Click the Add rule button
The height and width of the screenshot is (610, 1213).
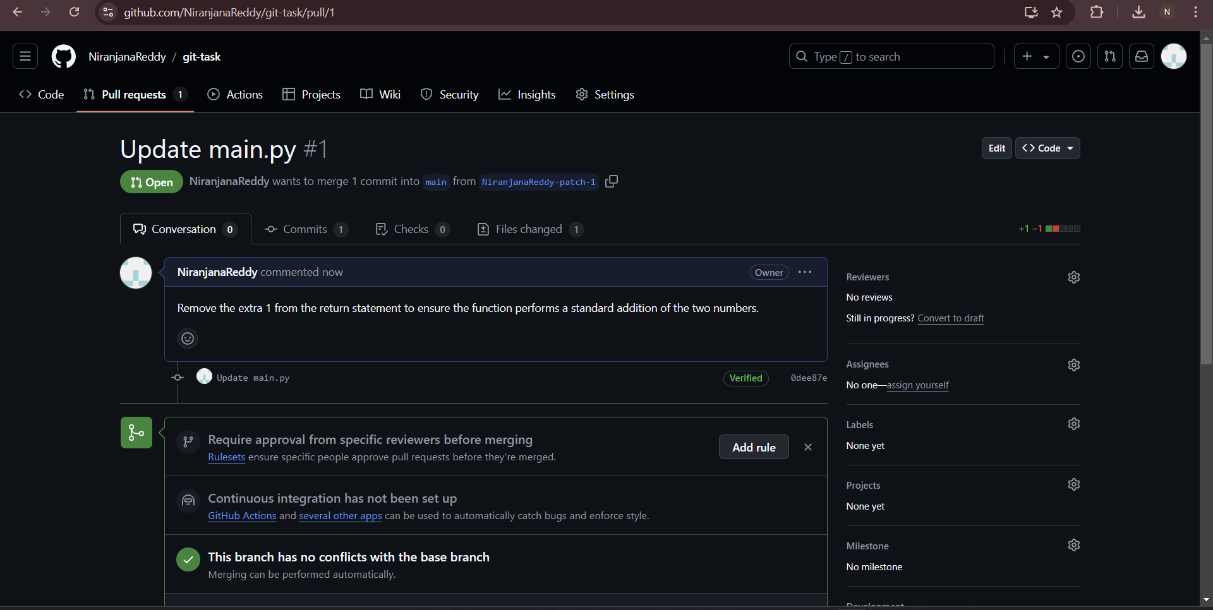pyautogui.click(x=754, y=447)
